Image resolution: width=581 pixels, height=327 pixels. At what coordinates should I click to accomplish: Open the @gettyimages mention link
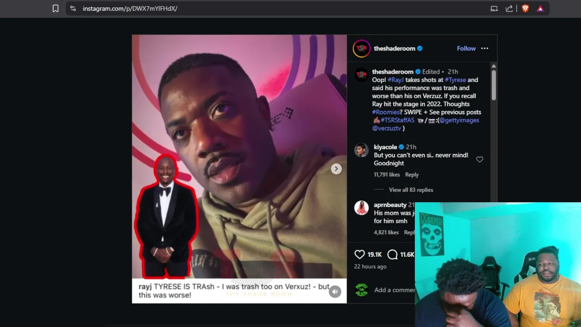459,120
